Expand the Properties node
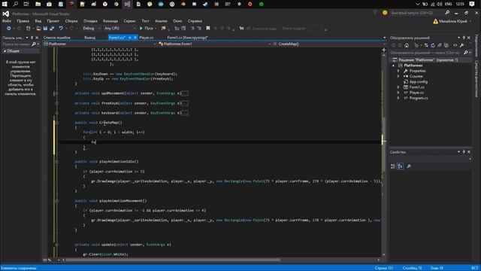The width and height of the screenshot is (481, 271). point(398,71)
